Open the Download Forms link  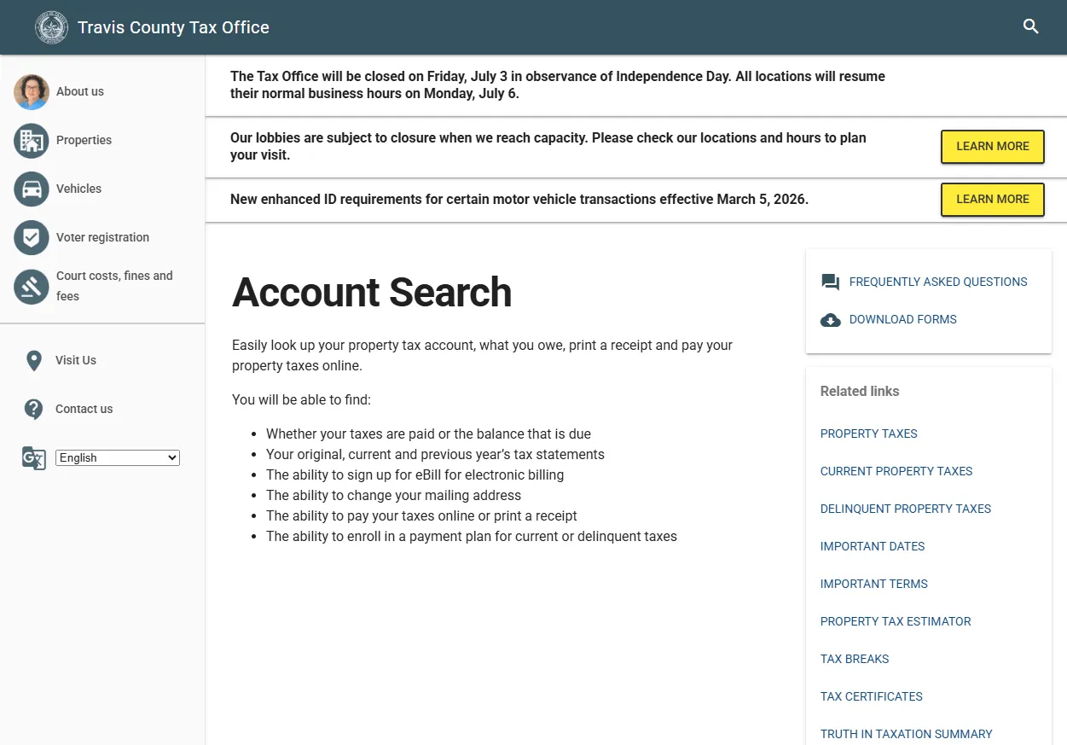pyautogui.click(x=903, y=319)
